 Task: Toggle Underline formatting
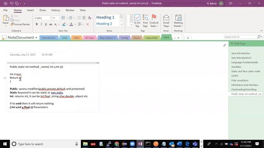[x=46, y=24]
